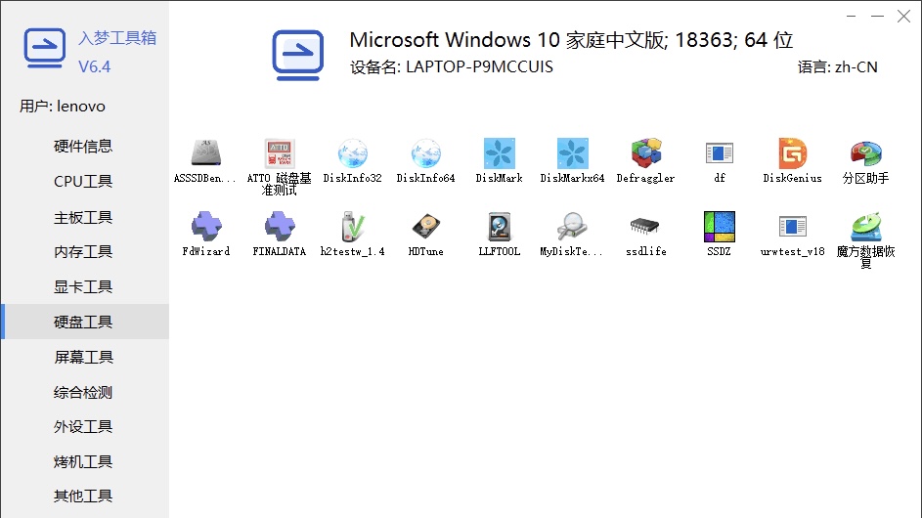922x518 pixels.
Task: Launch h2testw_1.4 tester
Action: pyautogui.click(x=352, y=227)
